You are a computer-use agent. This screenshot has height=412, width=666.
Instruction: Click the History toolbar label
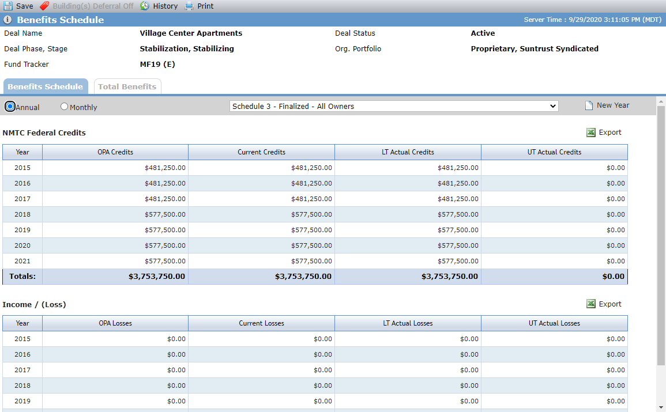click(x=165, y=6)
